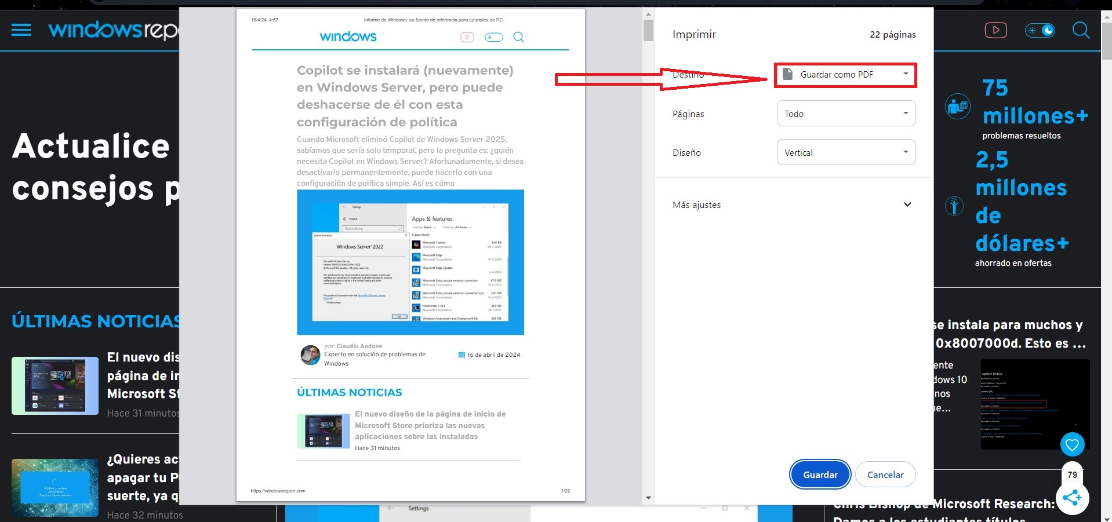Toggle dark mode switch in site header

(1040, 30)
